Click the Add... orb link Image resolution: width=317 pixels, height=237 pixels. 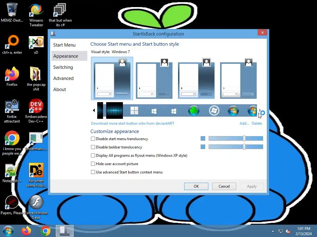(x=244, y=123)
